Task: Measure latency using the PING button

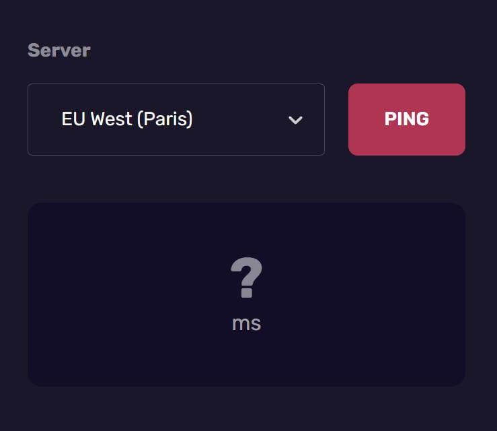Action: coord(406,119)
